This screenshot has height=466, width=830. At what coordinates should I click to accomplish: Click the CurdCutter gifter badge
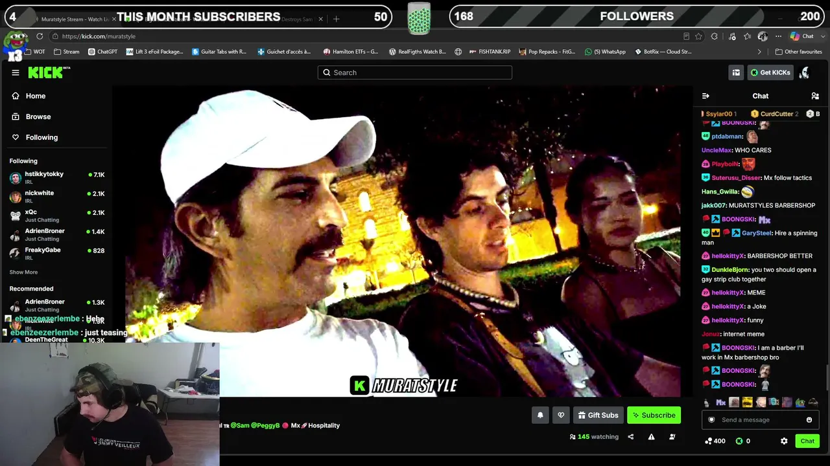[775, 114]
